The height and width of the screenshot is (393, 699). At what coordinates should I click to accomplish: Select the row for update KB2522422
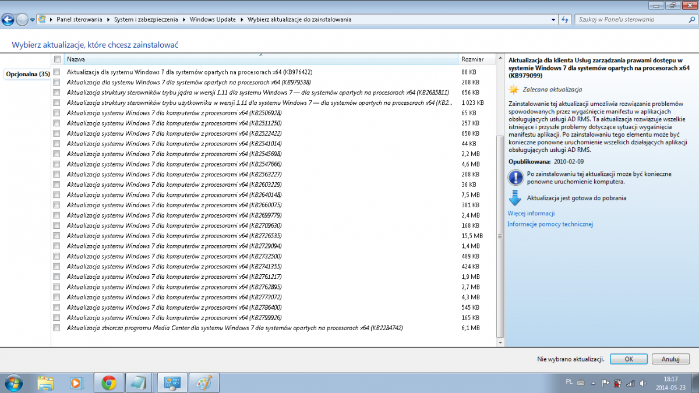click(274, 133)
